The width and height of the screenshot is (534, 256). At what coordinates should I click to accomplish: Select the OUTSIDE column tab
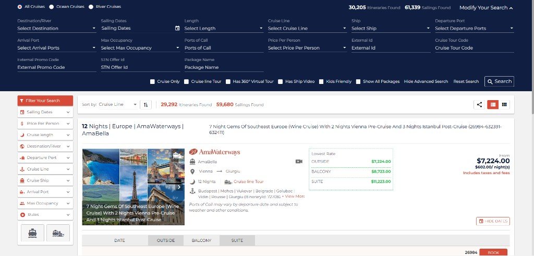(x=165, y=240)
